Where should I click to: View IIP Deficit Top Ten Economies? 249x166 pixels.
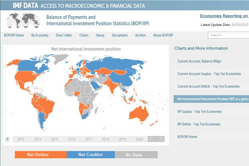199,124
